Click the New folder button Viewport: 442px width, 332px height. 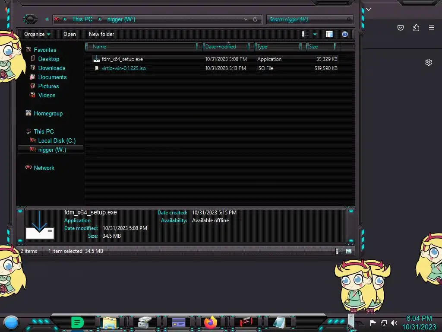pyautogui.click(x=101, y=34)
